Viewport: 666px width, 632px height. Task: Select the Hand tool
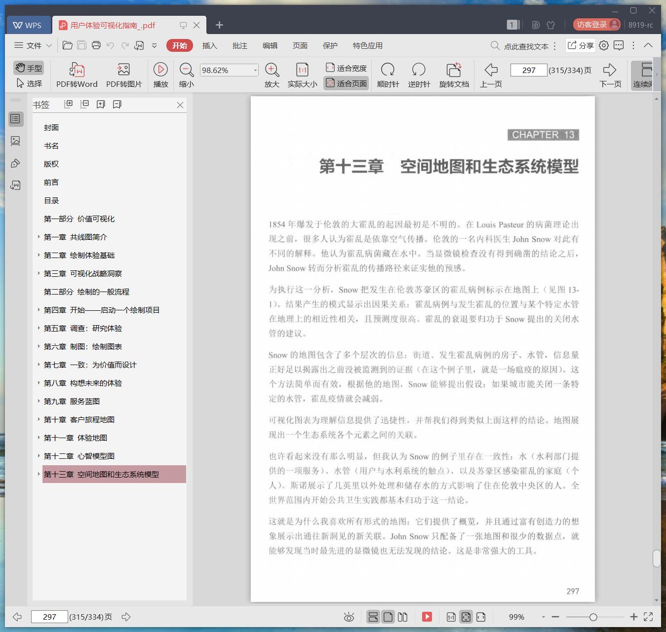point(28,68)
